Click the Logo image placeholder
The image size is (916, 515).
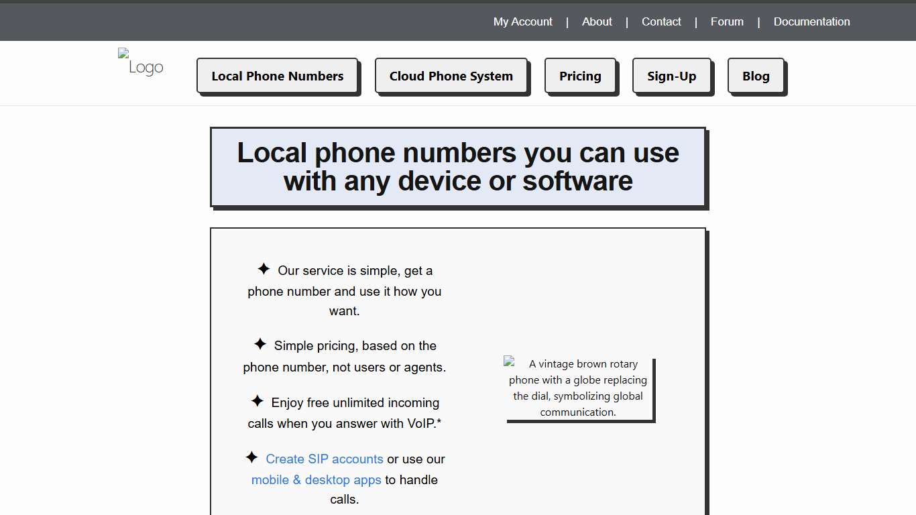click(x=140, y=62)
